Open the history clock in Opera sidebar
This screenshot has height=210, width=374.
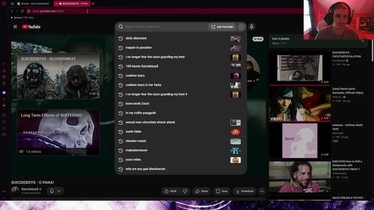pyautogui.click(x=4, y=122)
